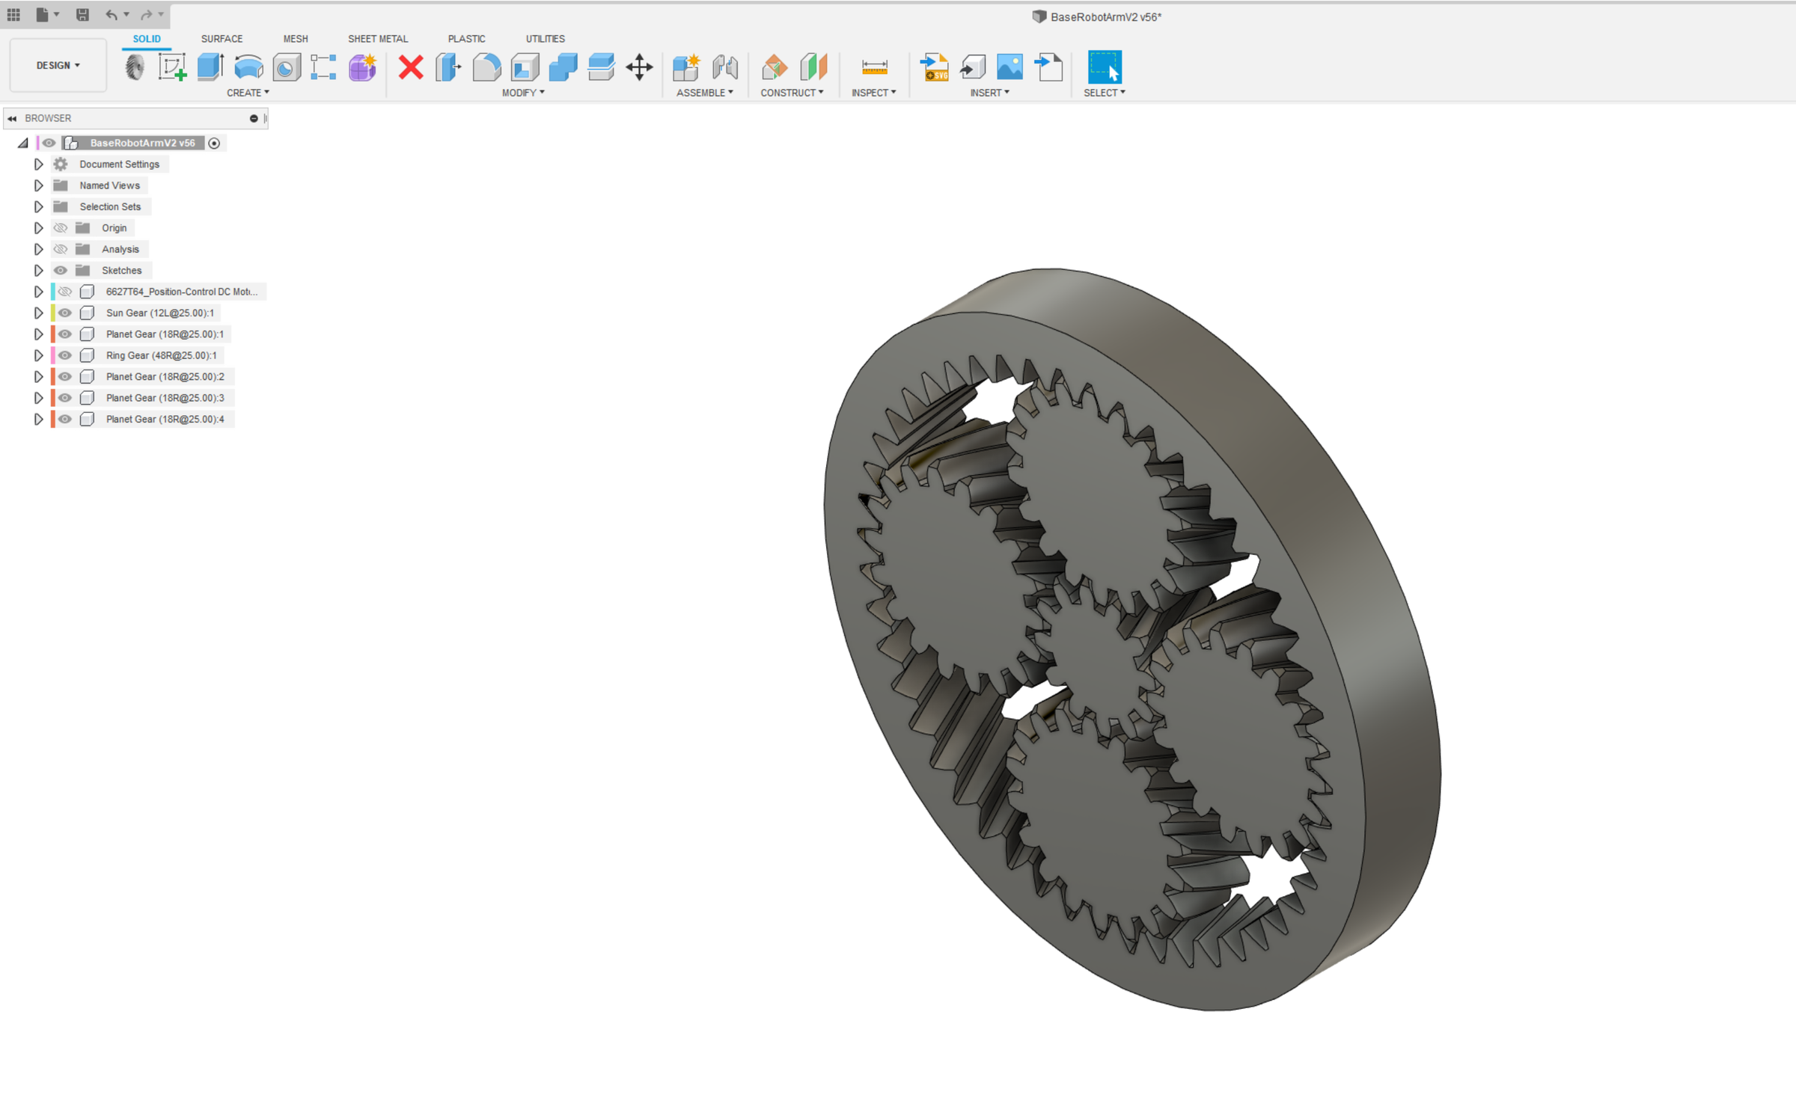Select the Extrude tool
The width and height of the screenshot is (1796, 1098).
(210, 67)
